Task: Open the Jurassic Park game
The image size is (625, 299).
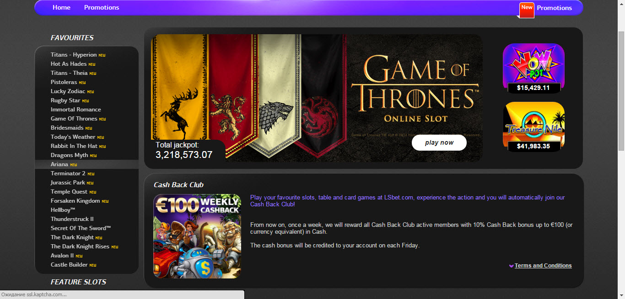Action: tap(68, 183)
